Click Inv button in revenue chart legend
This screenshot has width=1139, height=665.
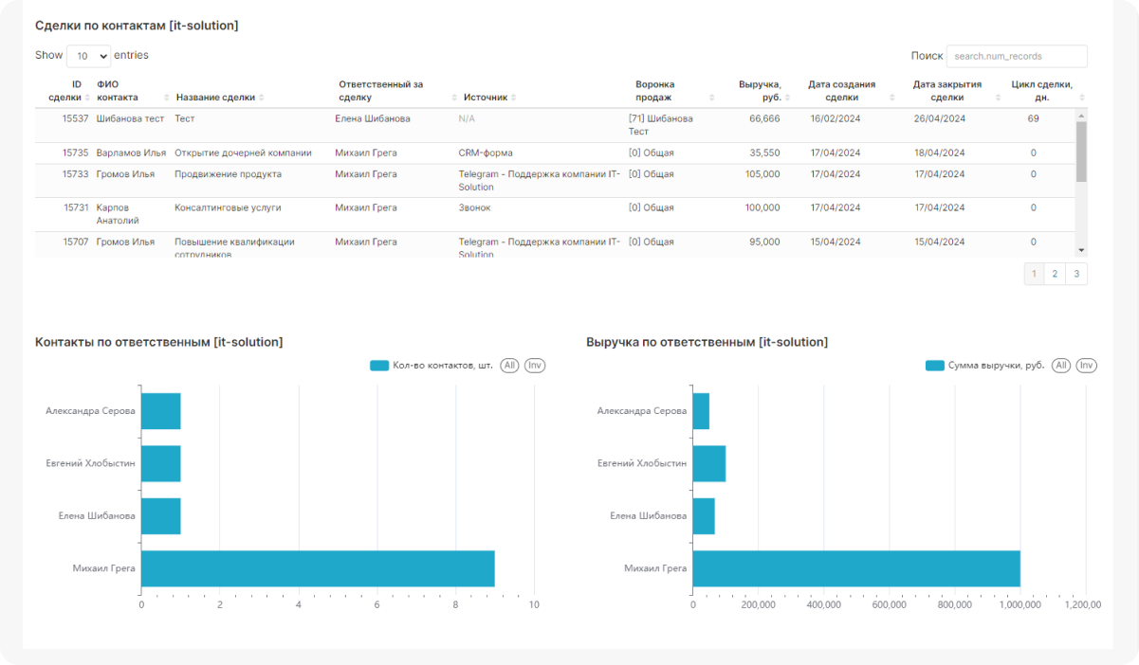(1087, 366)
